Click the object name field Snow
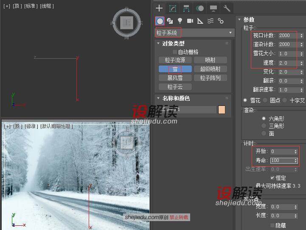Viewport: 306px width, 230px height. point(188,109)
